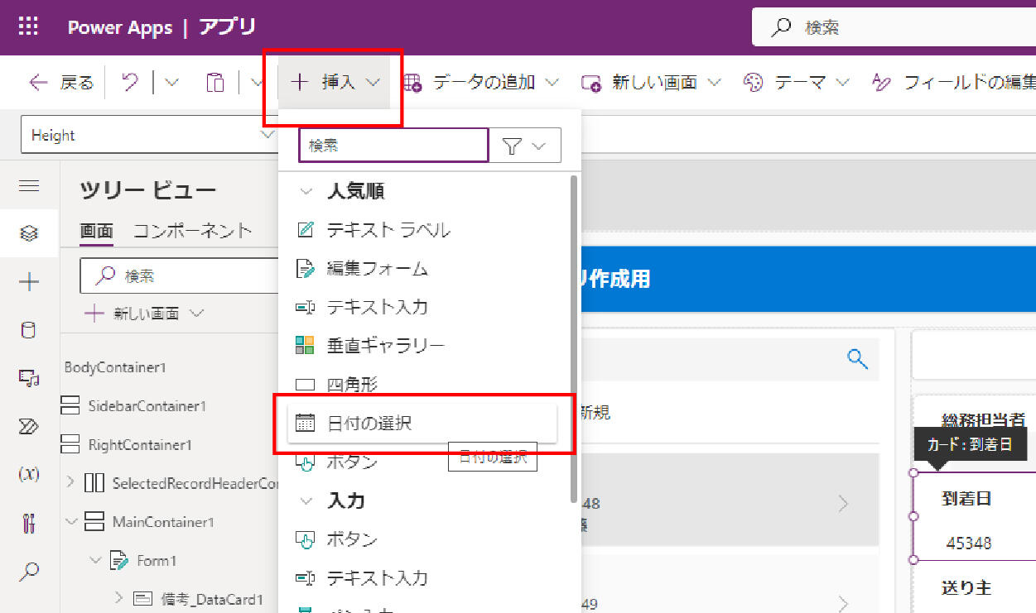Select 日付の選択 from insert menu

(x=369, y=424)
